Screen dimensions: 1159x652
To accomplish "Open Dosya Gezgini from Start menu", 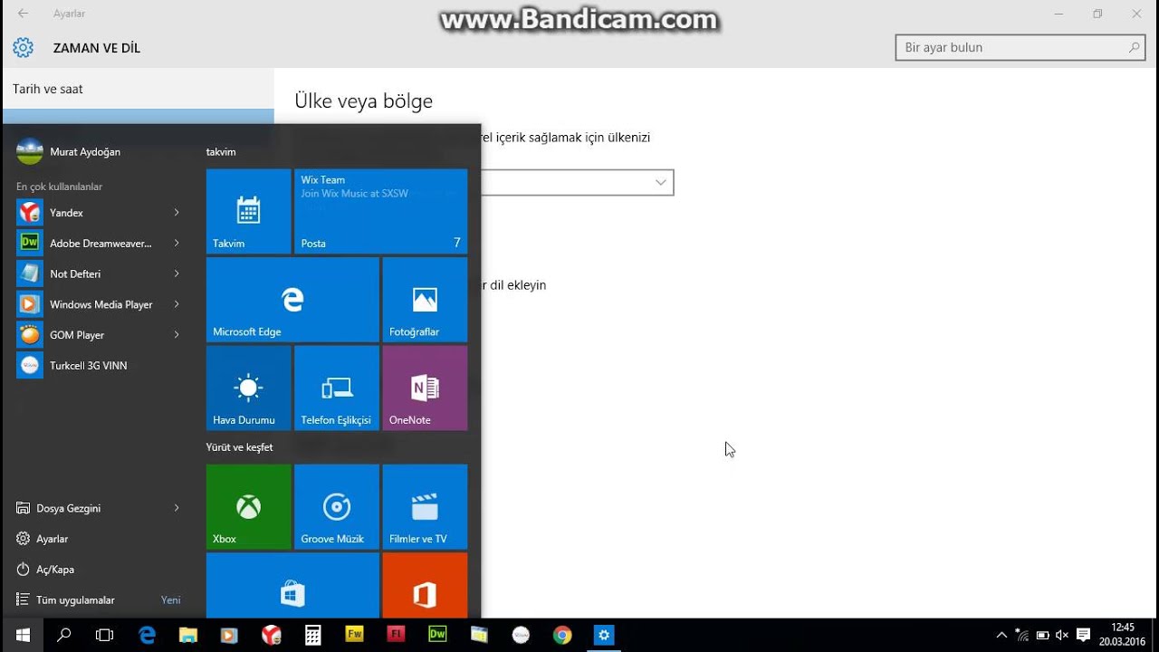I will tap(99, 508).
